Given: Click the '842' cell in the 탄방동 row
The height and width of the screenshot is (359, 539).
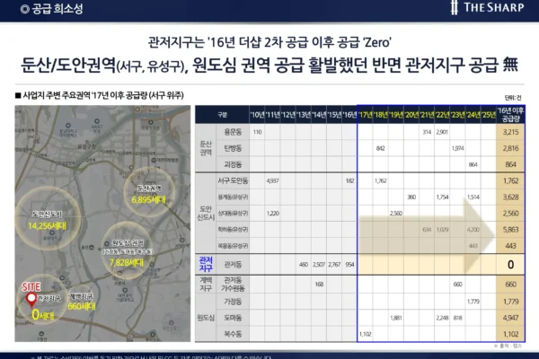Looking at the screenshot, I should [381, 148].
